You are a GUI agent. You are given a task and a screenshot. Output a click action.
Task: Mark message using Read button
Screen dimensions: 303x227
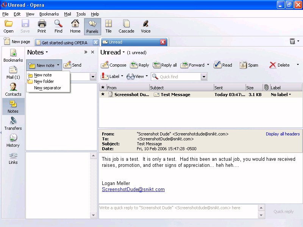pos(223,65)
